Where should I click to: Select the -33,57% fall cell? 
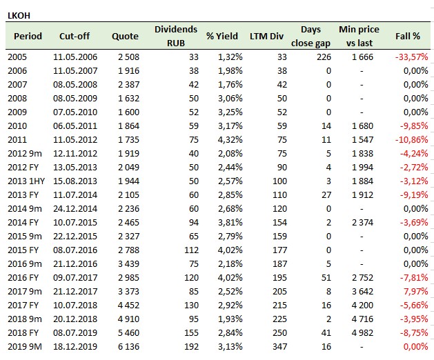point(412,57)
